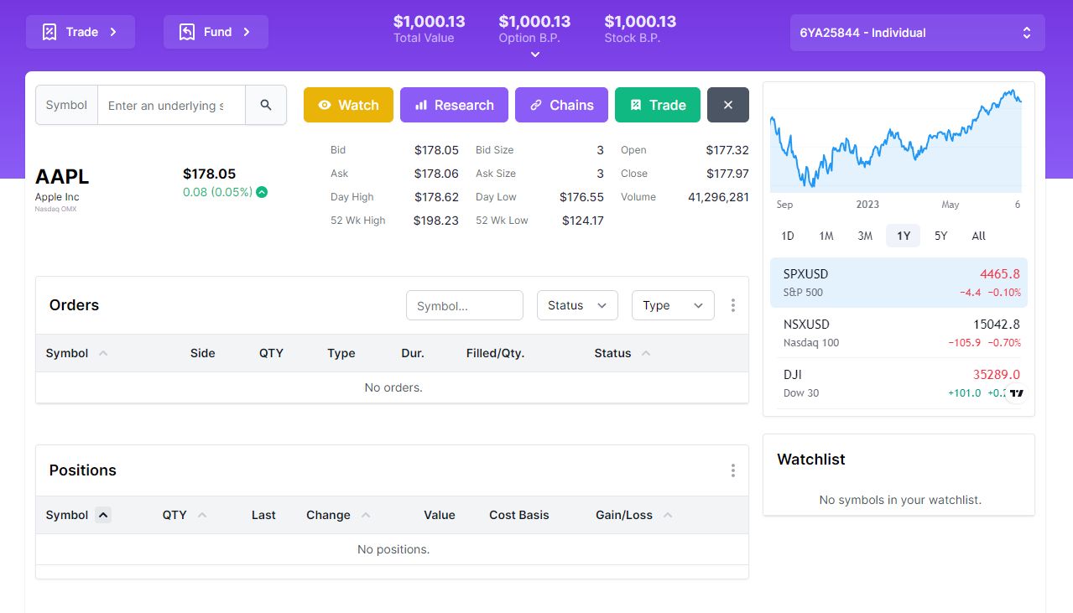Sort orders by the Status column arrow
Viewport: 1073px width, 613px height.
(x=646, y=353)
